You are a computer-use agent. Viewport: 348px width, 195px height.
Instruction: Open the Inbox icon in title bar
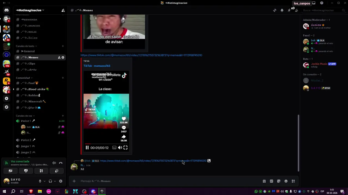point(314,3)
